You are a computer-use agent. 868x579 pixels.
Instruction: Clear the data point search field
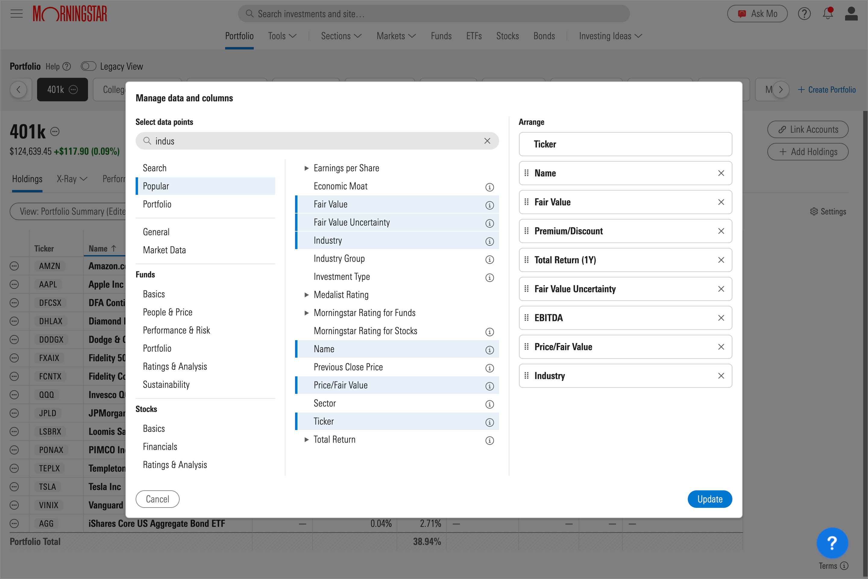[487, 141]
